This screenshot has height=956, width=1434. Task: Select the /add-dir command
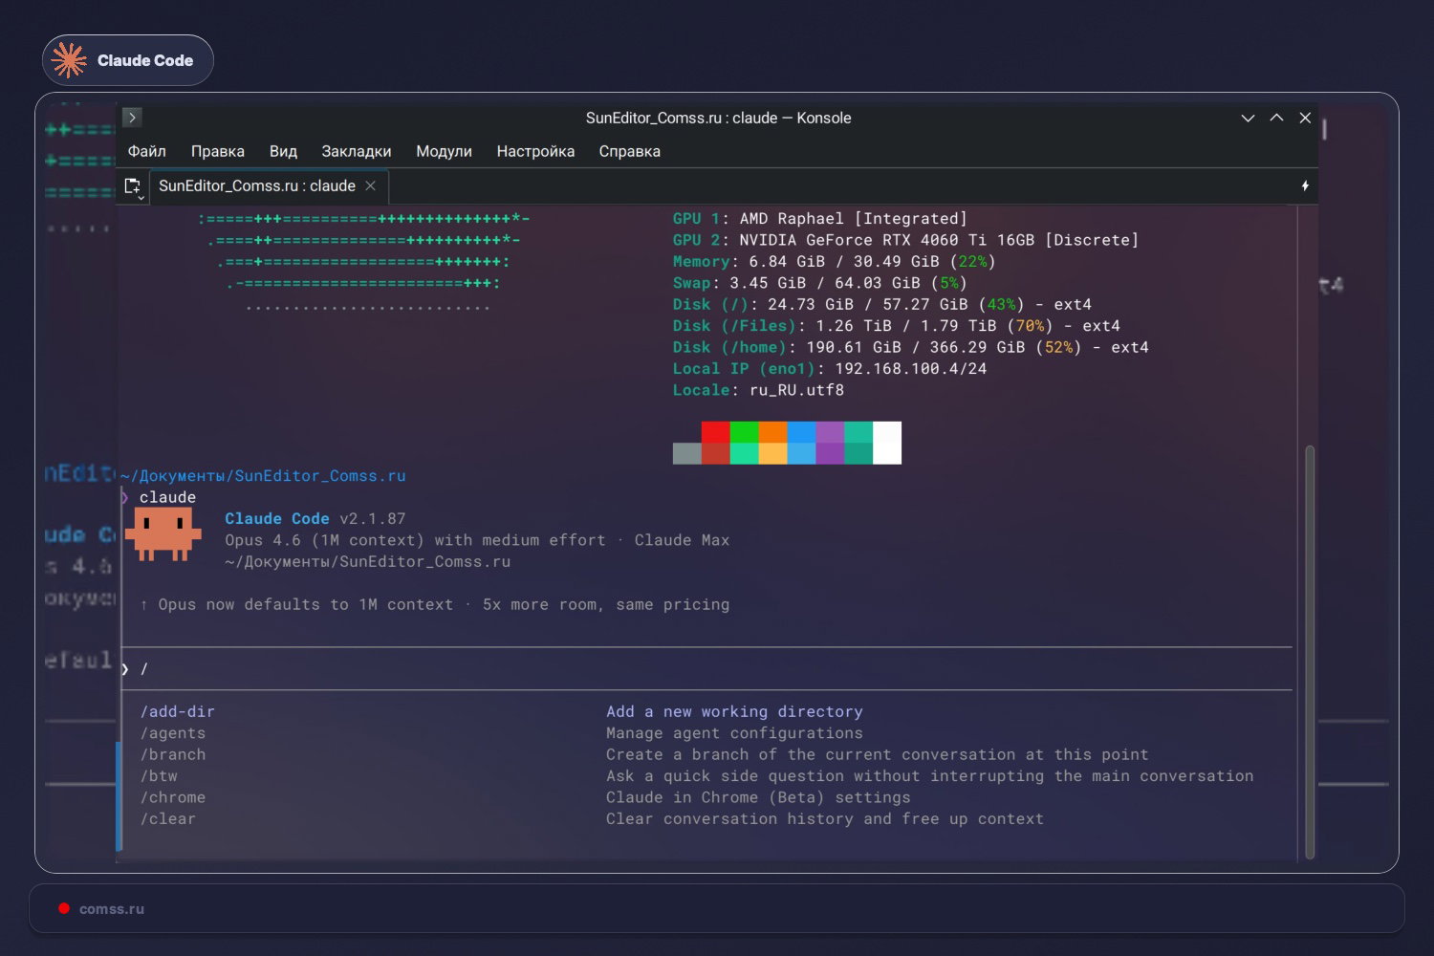[177, 711]
